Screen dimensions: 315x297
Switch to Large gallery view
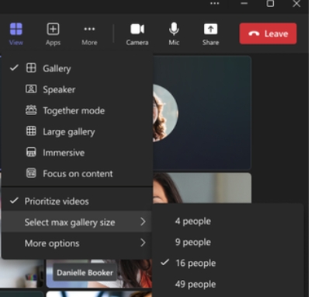click(x=77, y=131)
